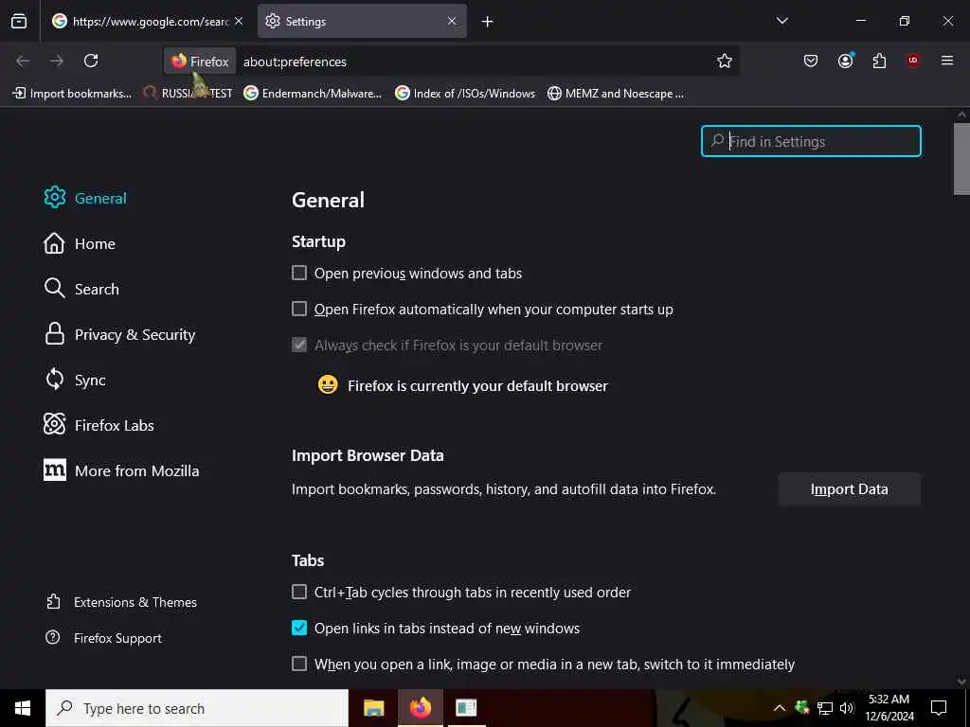Open the Windows Start menu
The width and height of the screenshot is (970, 727).
23,708
